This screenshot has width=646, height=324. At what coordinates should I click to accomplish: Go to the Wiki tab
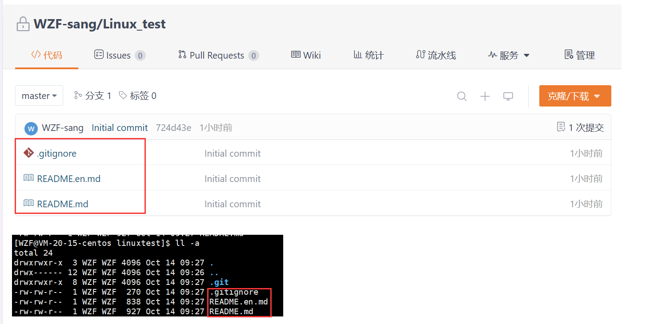click(x=306, y=55)
